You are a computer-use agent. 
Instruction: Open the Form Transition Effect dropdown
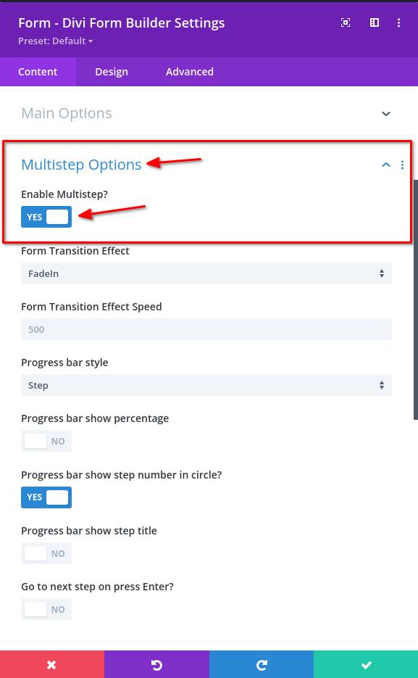(206, 273)
